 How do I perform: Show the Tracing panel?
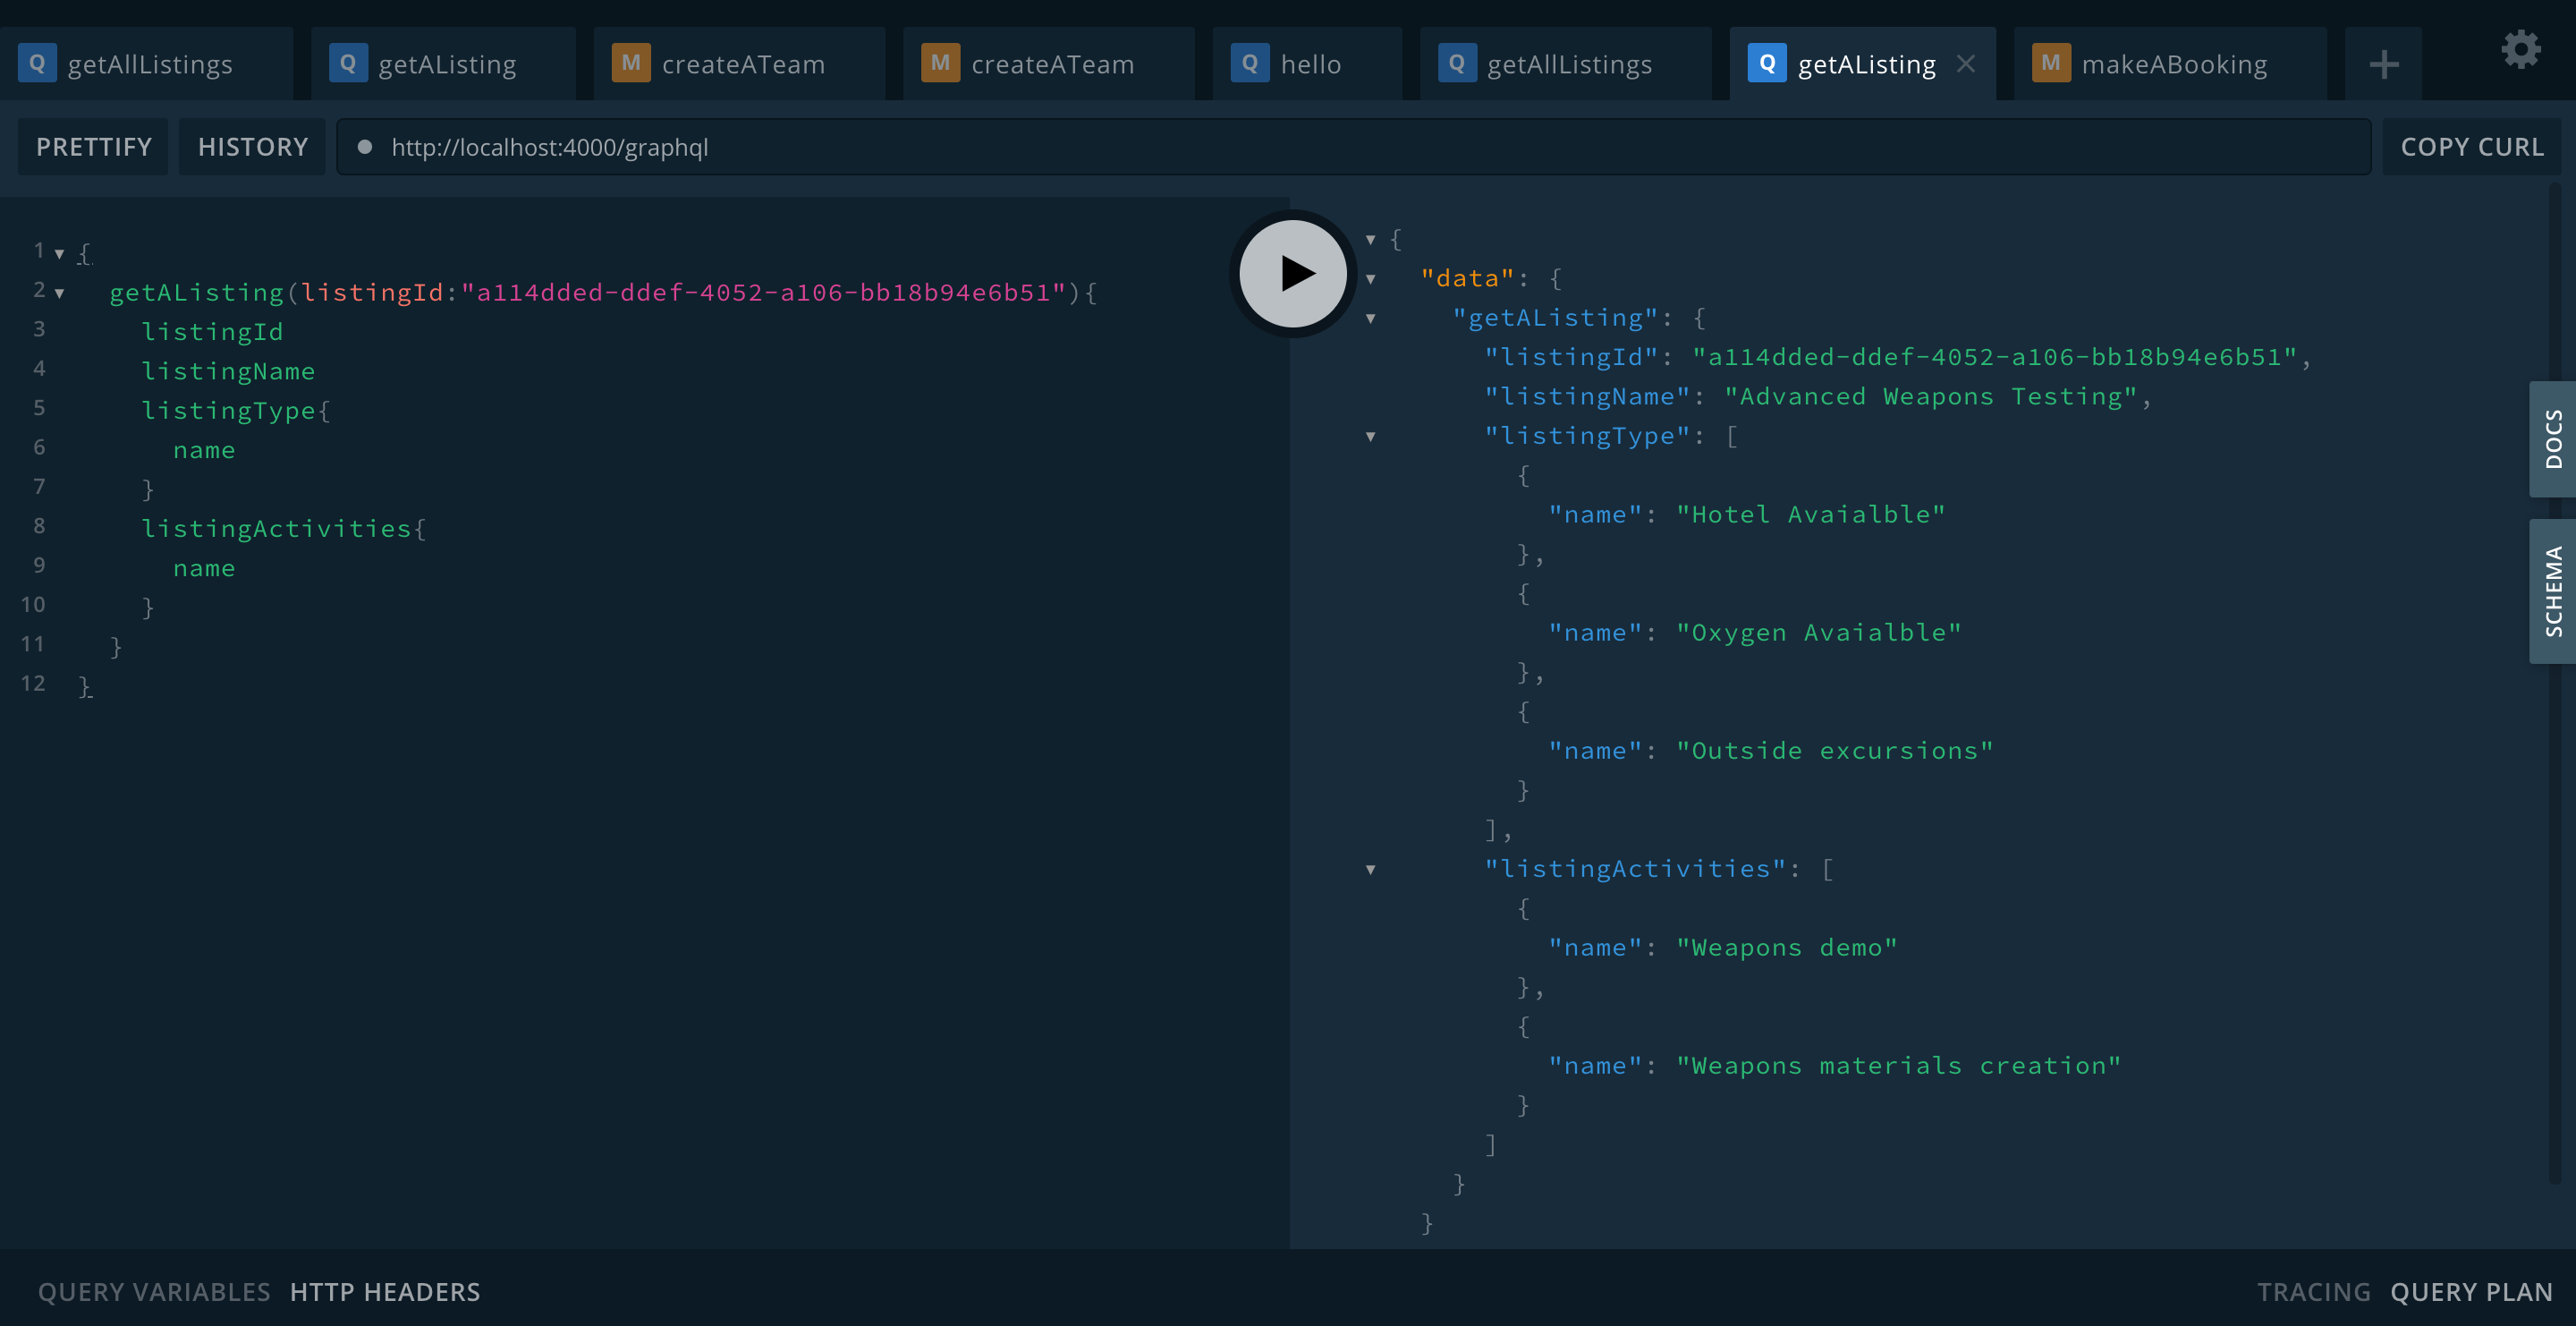click(2314, 1292)
